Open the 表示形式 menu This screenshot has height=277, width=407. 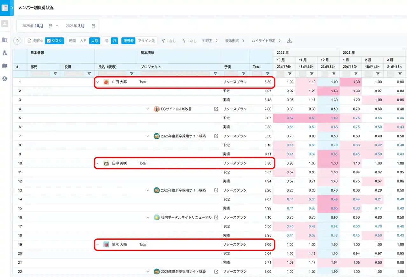[235, 41]
